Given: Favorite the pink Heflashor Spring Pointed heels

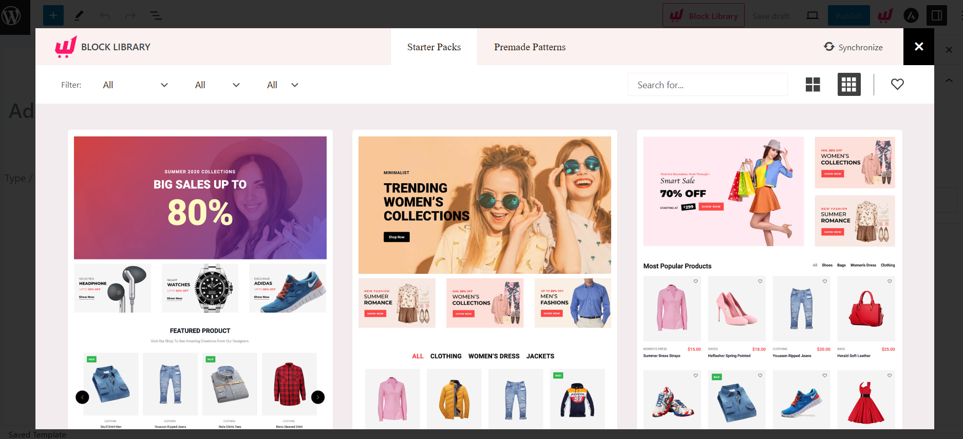Looking at the screenshot, I should click(760, 281).
